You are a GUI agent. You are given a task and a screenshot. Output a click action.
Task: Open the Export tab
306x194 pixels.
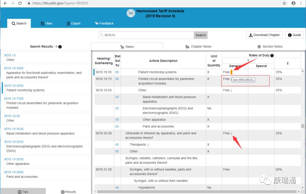click(74, 23)
